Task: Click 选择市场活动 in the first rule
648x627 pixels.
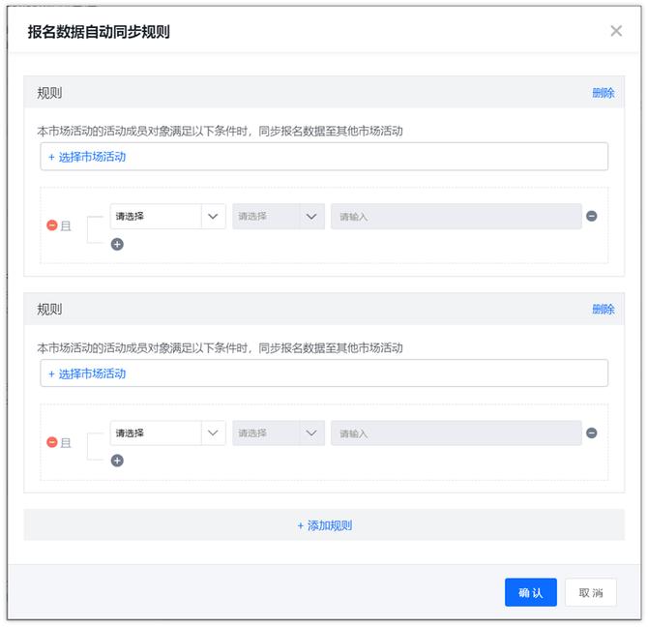Action: click(x=87, y=157)
